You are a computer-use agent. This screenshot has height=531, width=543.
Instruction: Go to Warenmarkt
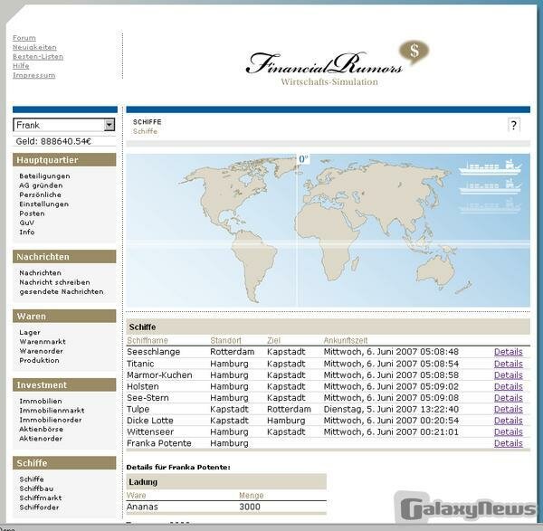click(43, 342)
